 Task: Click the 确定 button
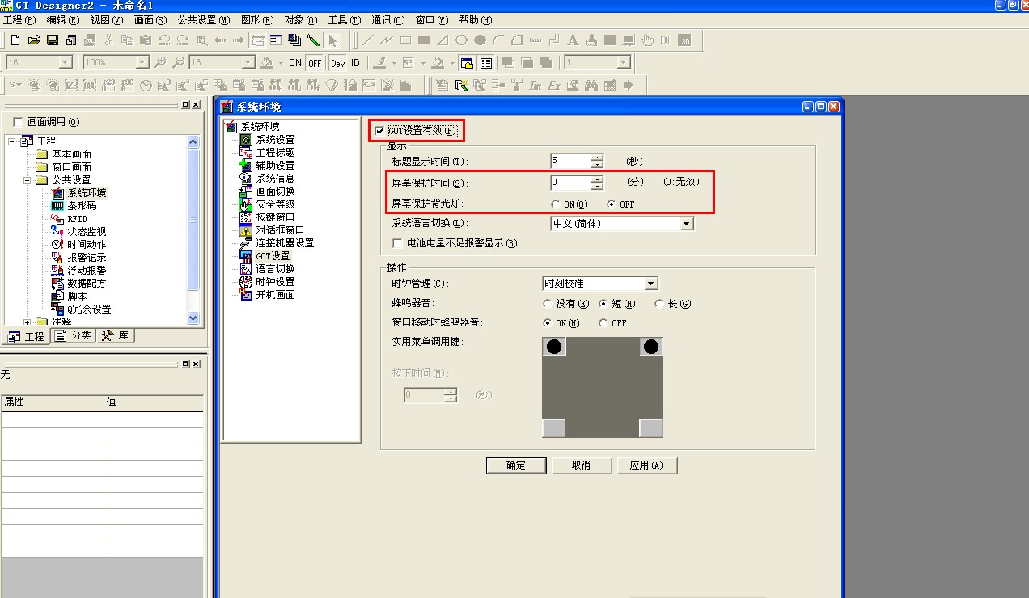pyautogui.click(x=516, y=465)
